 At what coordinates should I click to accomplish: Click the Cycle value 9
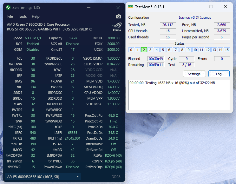pos(187,59)
